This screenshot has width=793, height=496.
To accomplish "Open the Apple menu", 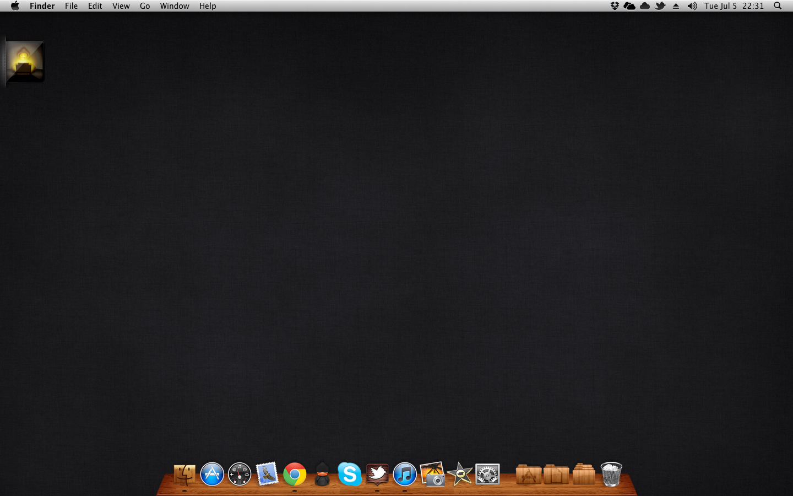I will (15, 6).
